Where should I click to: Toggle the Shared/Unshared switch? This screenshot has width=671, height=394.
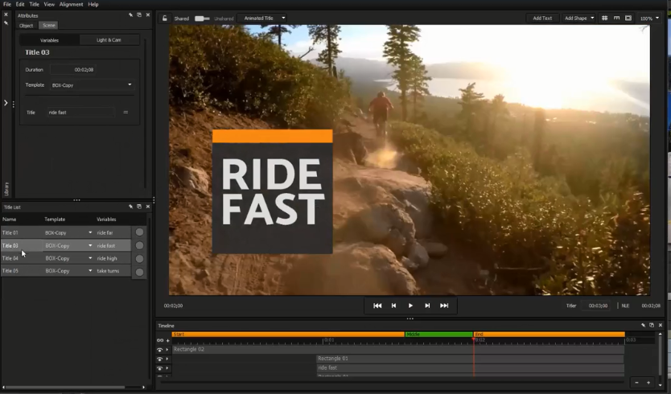tap(202, 18)
